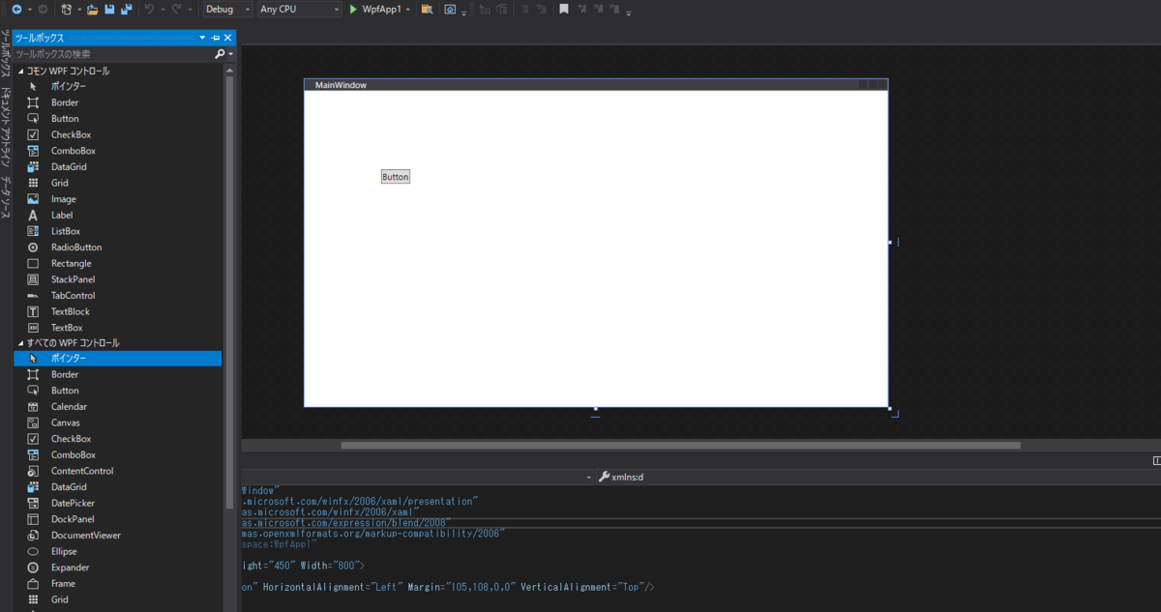
Task: Select the TextBox control in the toolbox
Action: (x=118, y=328)
